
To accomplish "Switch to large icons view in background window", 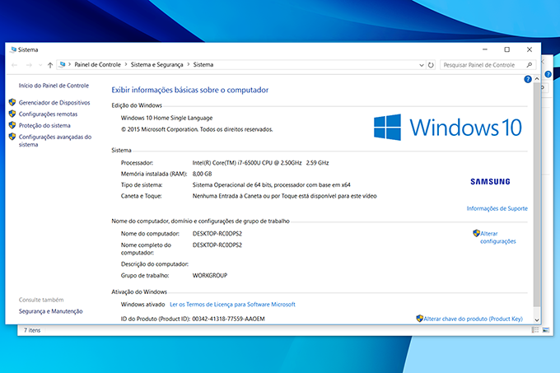I will click(x=544, y=330).
